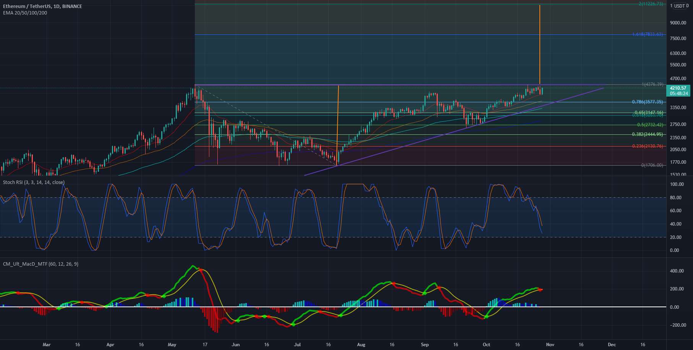Click 100.00 on the Stoch RSI axis
This screenshot has height=350, width=693.
coord(677,184)
